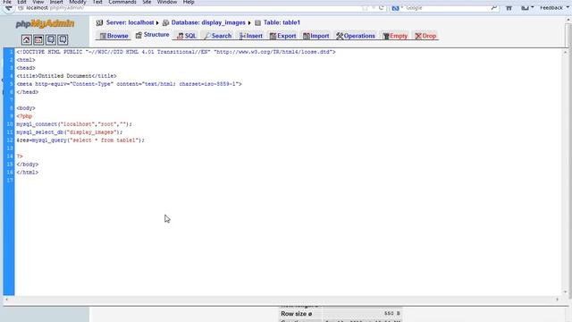Click the '<?php' opening tag

24,116
